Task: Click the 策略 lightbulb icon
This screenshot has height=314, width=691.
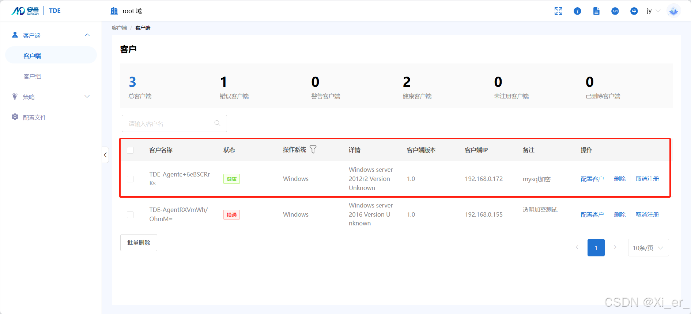Action: (x=15, y=97)
